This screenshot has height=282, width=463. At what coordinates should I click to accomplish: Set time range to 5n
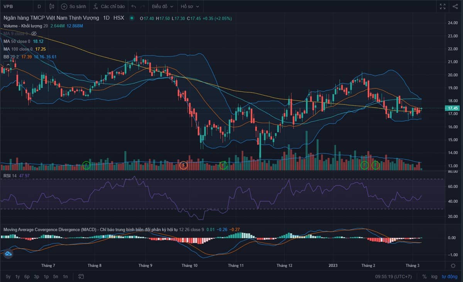point(56,276)
